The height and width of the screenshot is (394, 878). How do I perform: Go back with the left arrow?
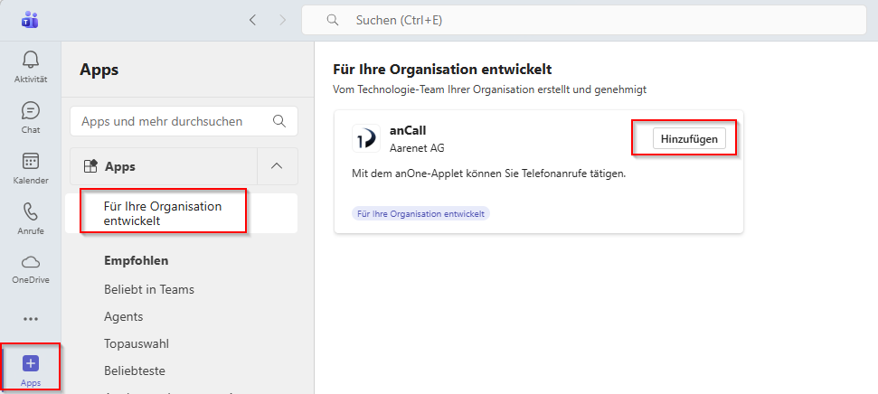click(x=252, y=20)
